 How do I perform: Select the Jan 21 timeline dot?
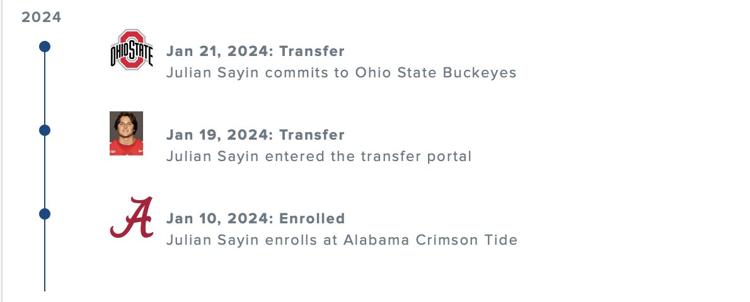tap(44, 47)
